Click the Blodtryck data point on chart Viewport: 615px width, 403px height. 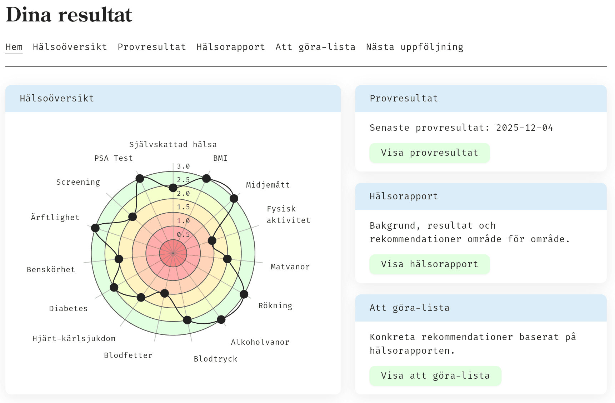click(187, 320)
